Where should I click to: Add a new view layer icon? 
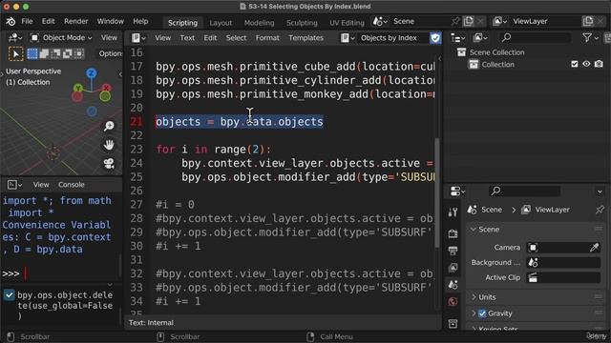pyautogui.click(x=588, y=21)
